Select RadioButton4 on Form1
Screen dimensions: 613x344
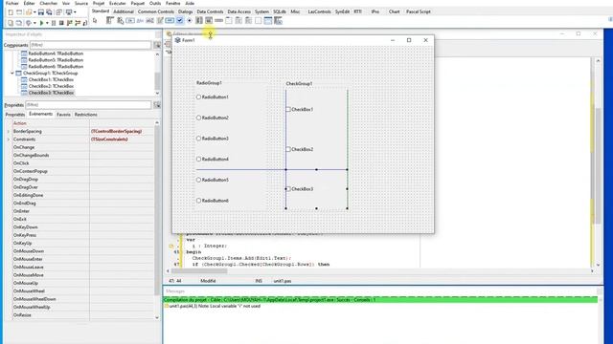pyautogui.click(x=213, y=160)
